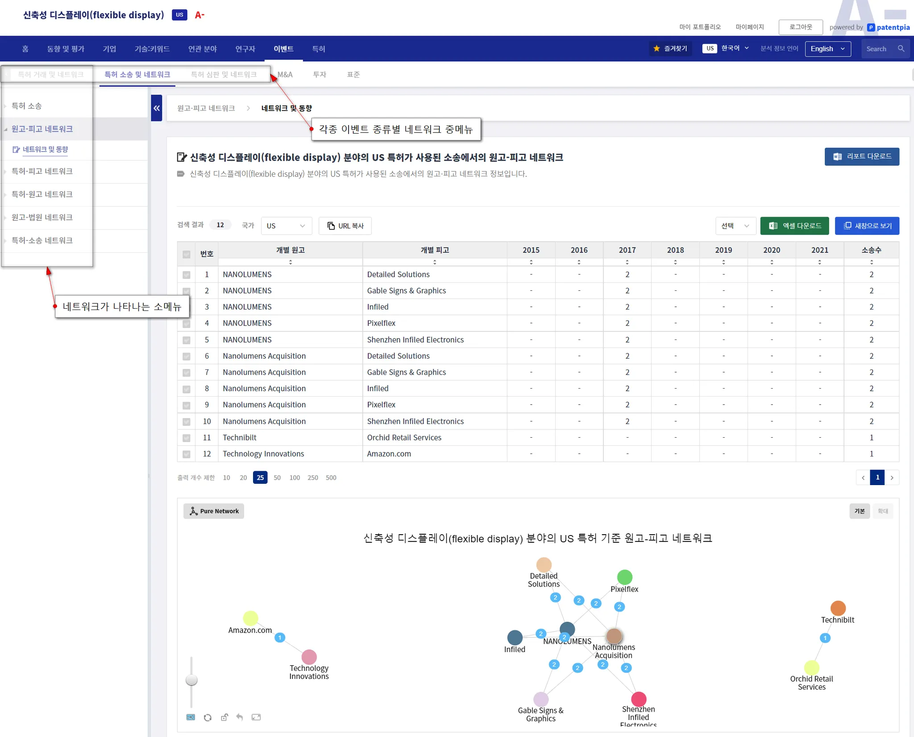Click the fullscreen expand graph icon
Screen dimensions: 914x737
[256, 717]
